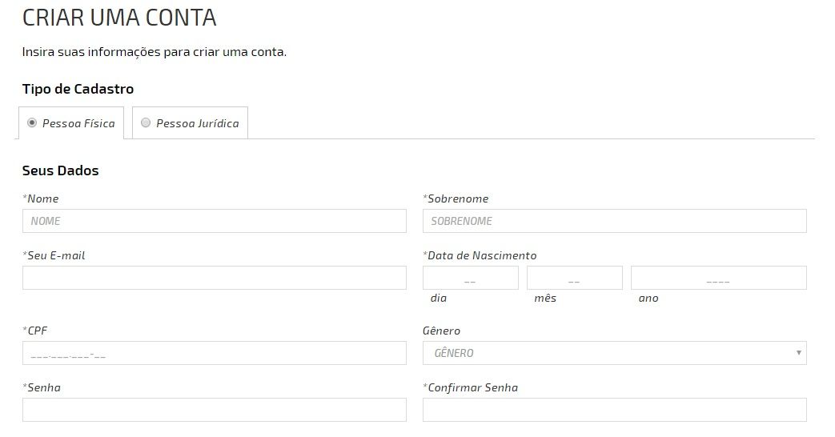Click the birth date ano field
The image size is (835, 437).
coord(718,278)
